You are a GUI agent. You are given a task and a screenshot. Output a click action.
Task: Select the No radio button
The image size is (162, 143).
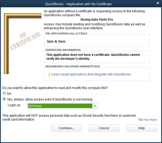tap(4, 93)
